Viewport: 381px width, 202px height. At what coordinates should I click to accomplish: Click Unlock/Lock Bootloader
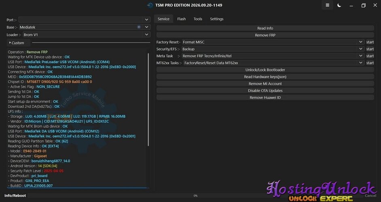pos(265,69)
